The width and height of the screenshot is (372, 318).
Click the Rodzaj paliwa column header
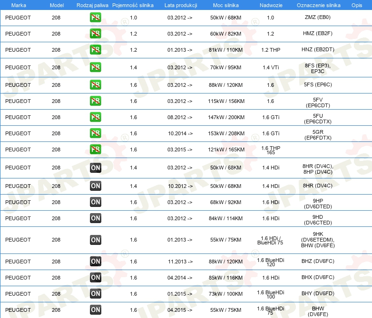(92, 5)
